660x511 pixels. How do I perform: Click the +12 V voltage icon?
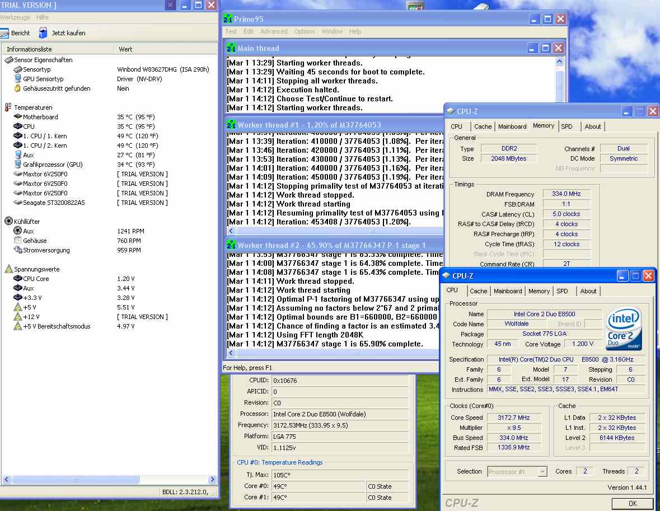pos(18,317)
